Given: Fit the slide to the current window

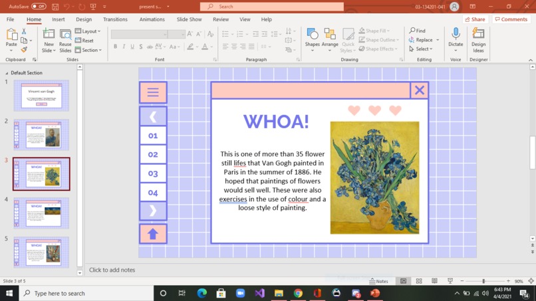Looking at the screenshot, I should [x=531, y=281].
